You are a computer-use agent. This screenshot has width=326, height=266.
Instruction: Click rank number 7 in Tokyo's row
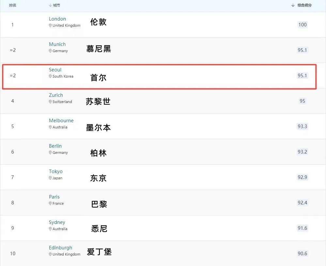12,177
